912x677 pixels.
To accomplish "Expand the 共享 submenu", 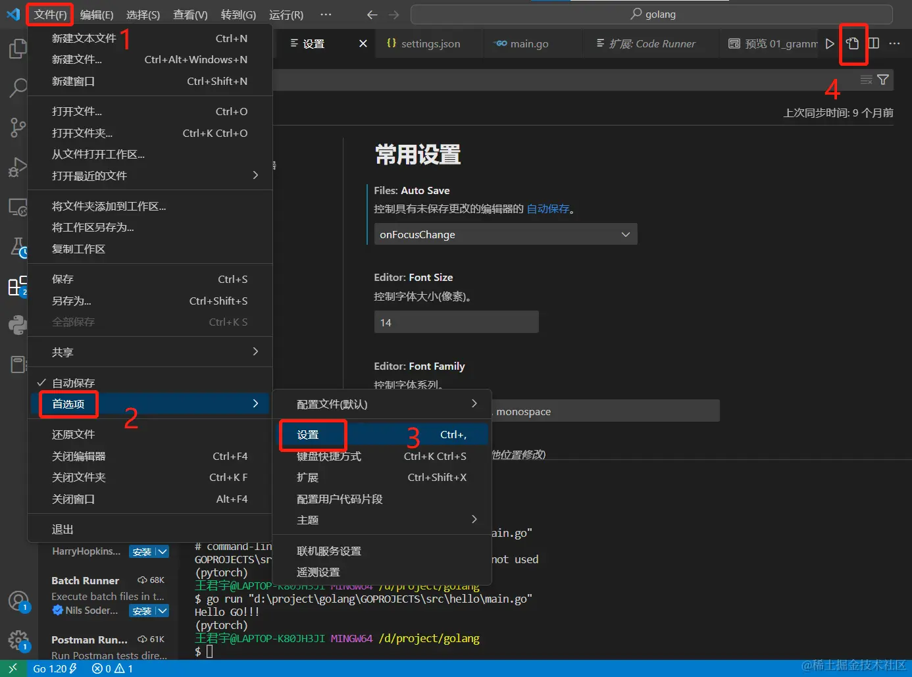I will click(x=150, y=352).
